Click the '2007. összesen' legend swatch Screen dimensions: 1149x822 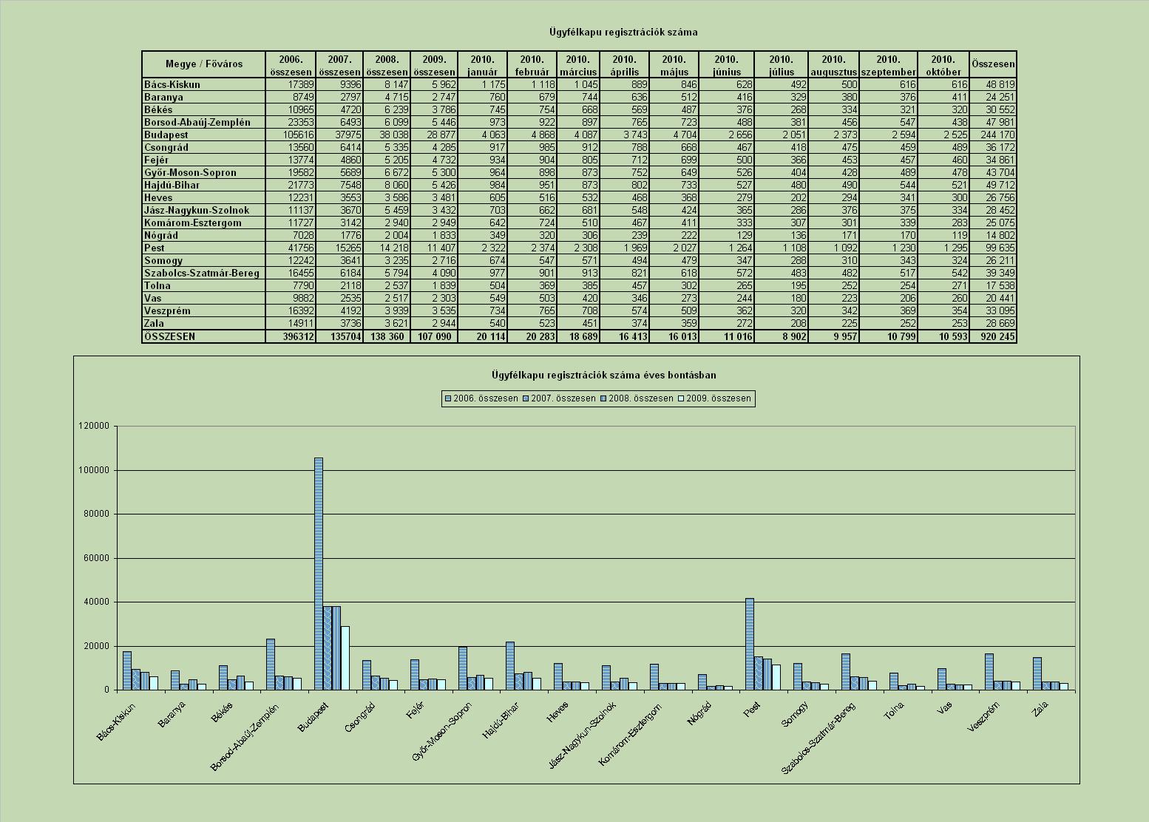pos(526,398)
